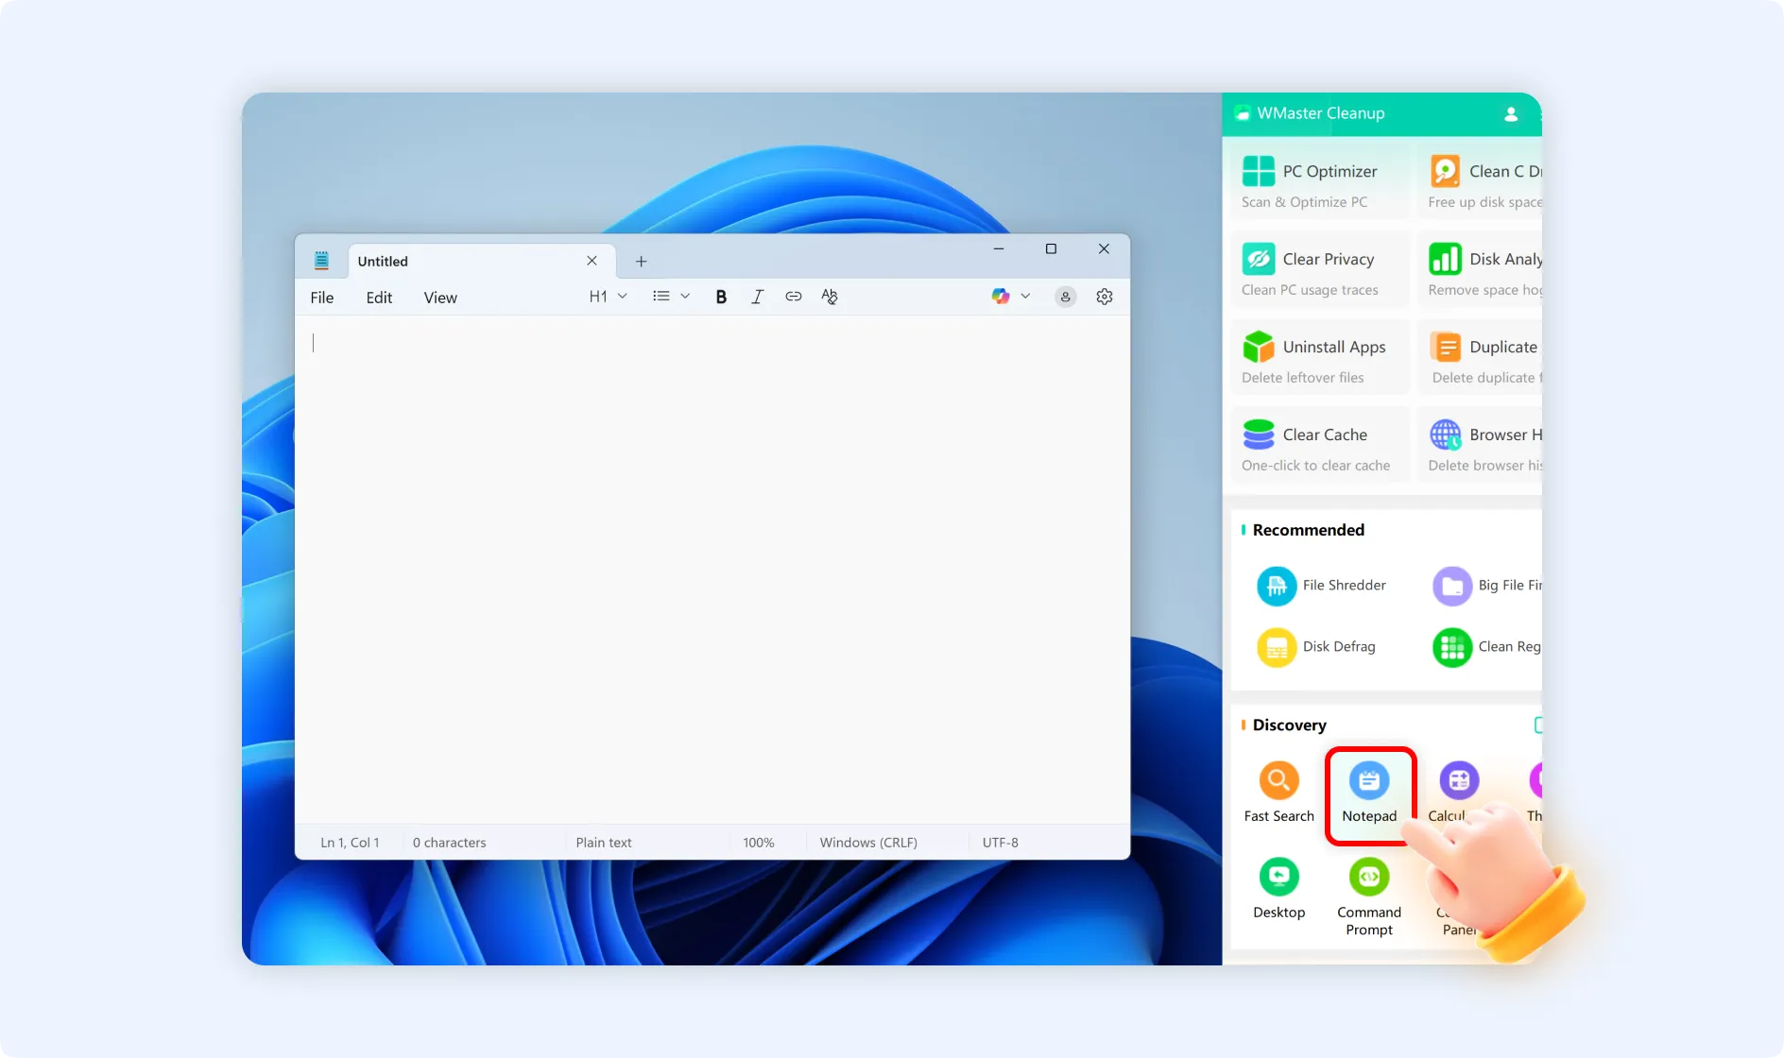
Task: Clear formatting with the erase style button
Action: tap(830, 296)
